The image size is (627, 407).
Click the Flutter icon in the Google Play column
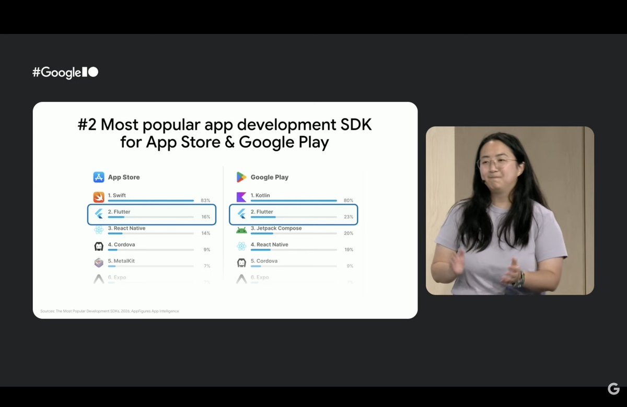[241, 214]
